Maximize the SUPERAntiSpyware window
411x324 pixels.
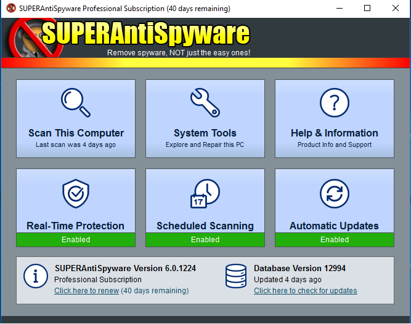pyautogui.click(x=367, y=9)
